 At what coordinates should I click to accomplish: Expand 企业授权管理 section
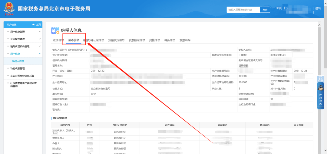click(40, 39)
